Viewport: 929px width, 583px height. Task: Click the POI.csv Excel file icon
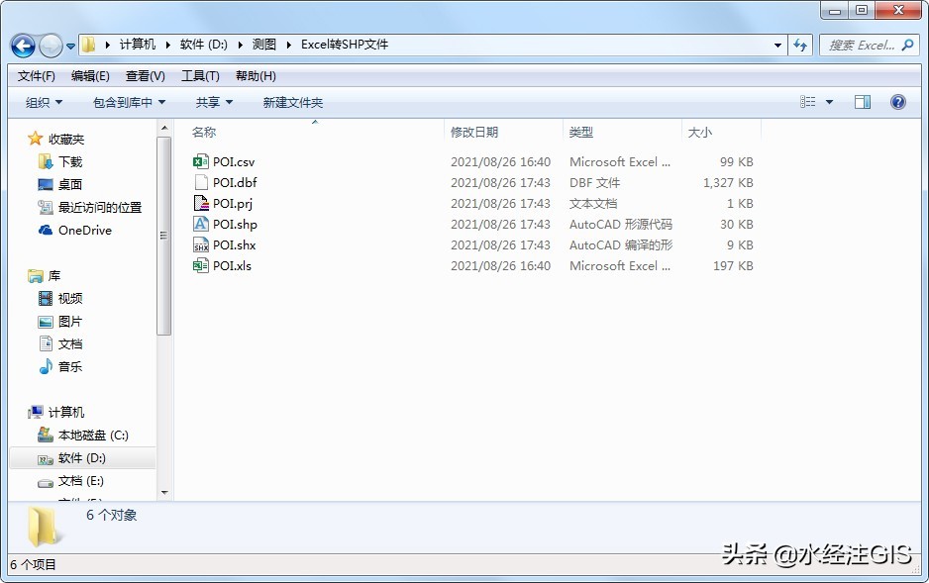point(201,161)
